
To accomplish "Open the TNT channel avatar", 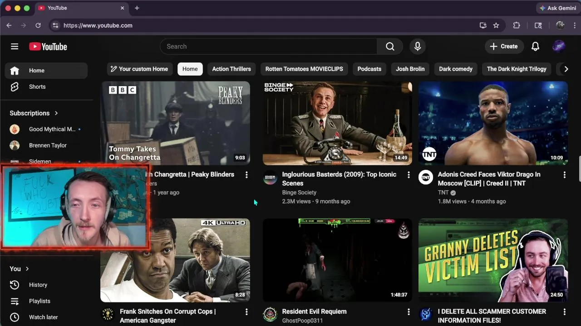I will 426,177.
